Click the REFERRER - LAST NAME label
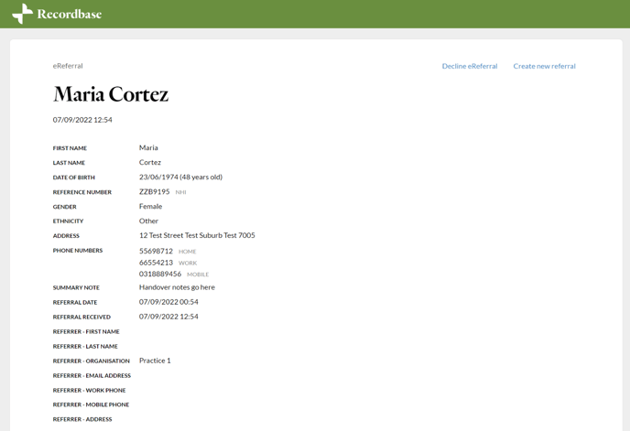The height and width of the screenshot is (431, 630). point(85,347)
